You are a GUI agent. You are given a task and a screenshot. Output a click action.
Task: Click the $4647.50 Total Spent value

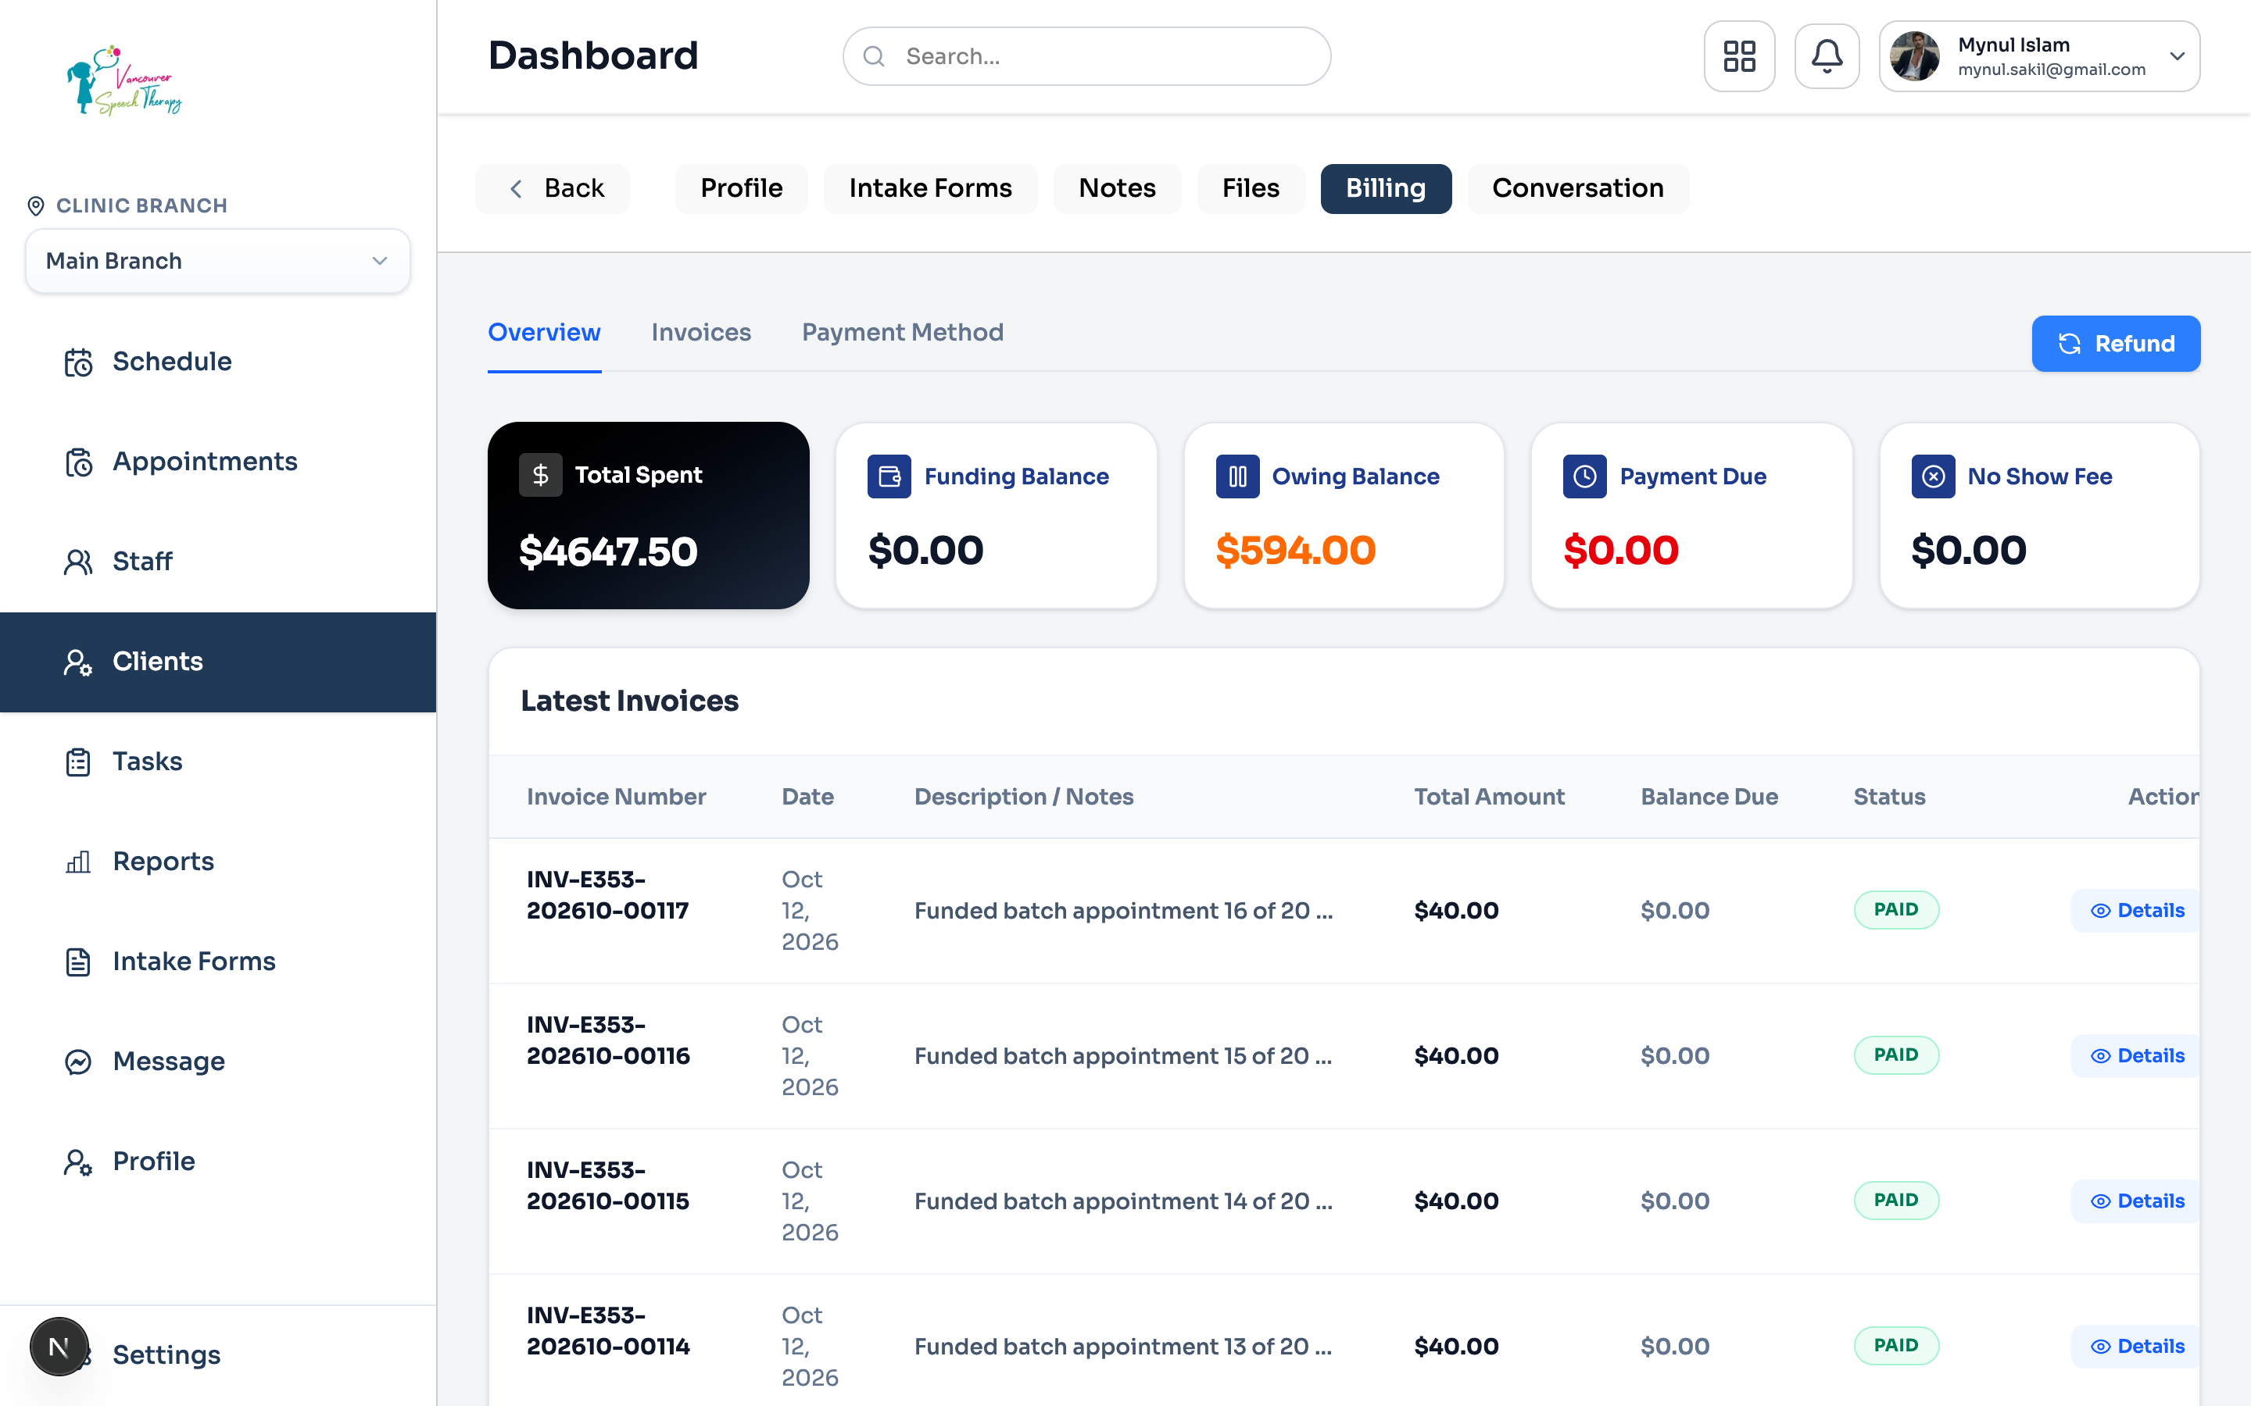pos(608,552)
